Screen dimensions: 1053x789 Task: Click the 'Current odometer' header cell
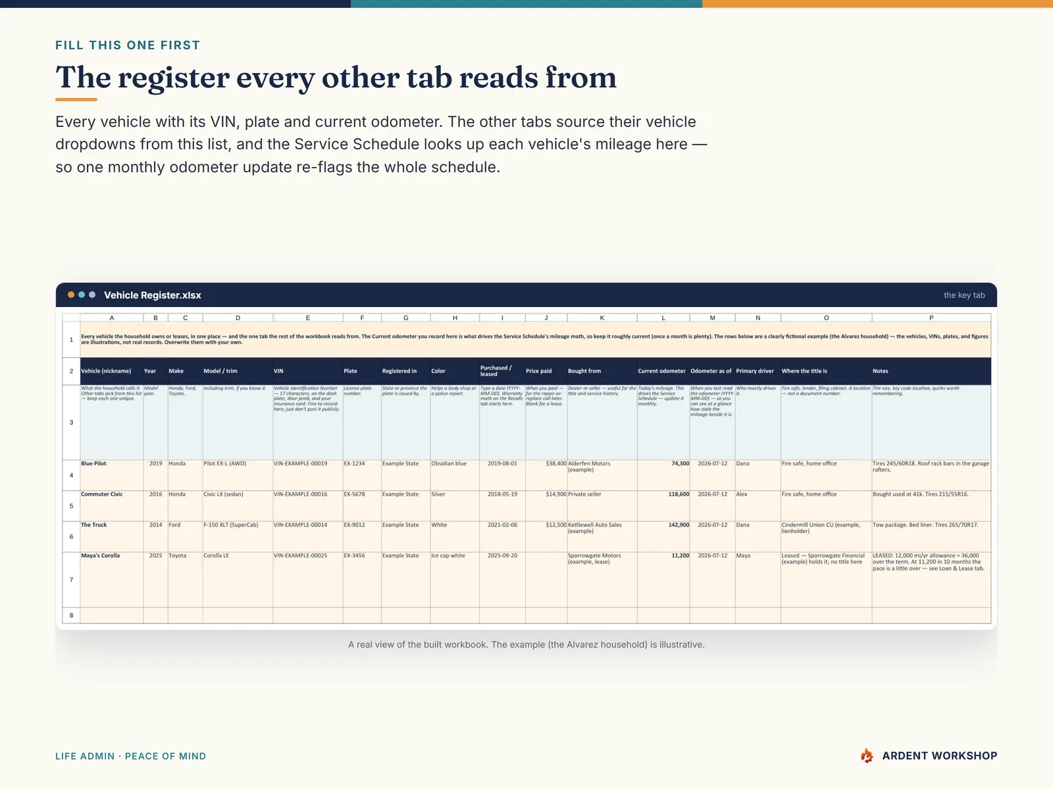pos(663,371)
